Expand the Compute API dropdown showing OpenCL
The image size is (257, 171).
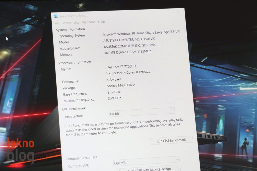[x=146, y=161]
